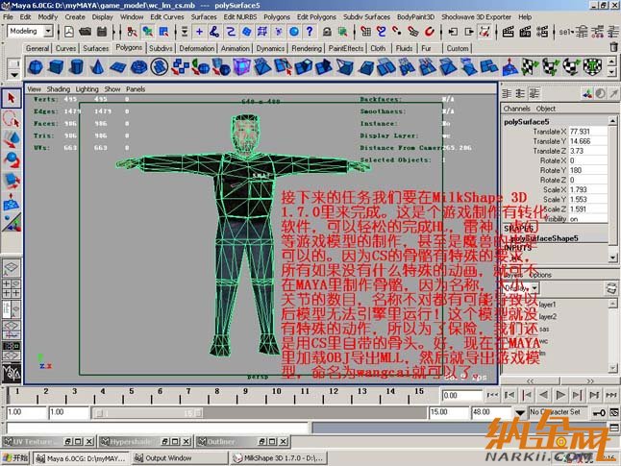Create a polygon torus from shelf
621x466 pixels.
coord(138,66)
